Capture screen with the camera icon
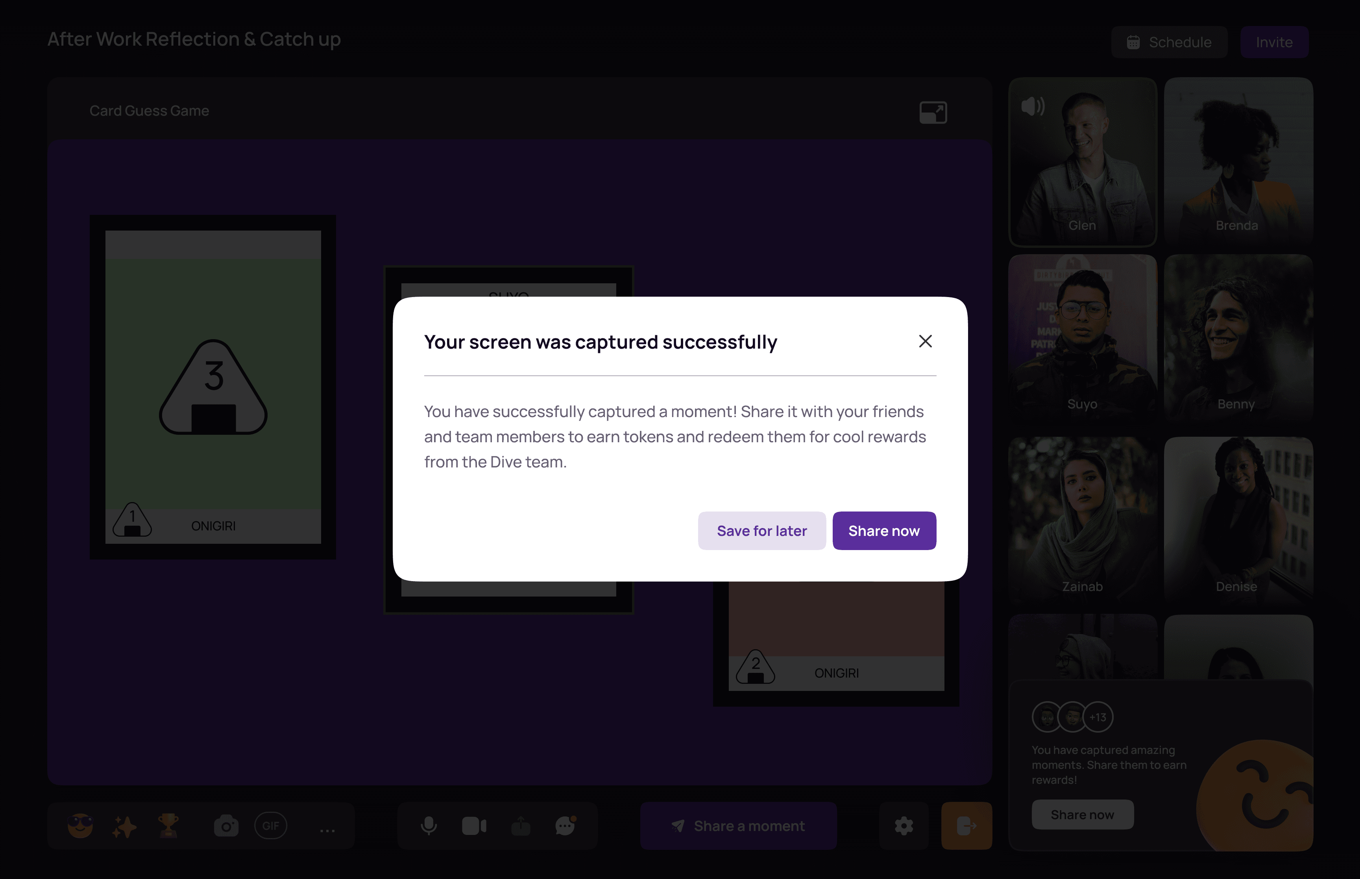 point(226,826)
